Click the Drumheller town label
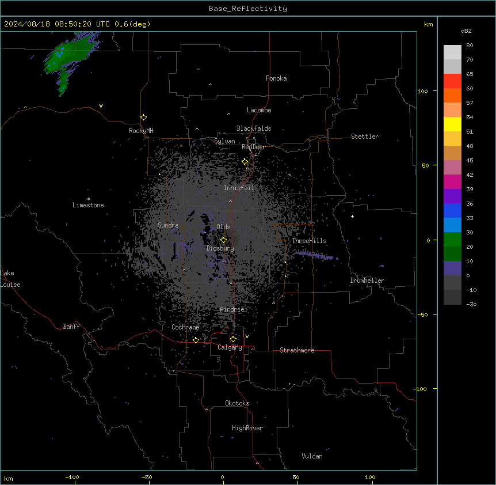The image size is (496, 485). 367,281
